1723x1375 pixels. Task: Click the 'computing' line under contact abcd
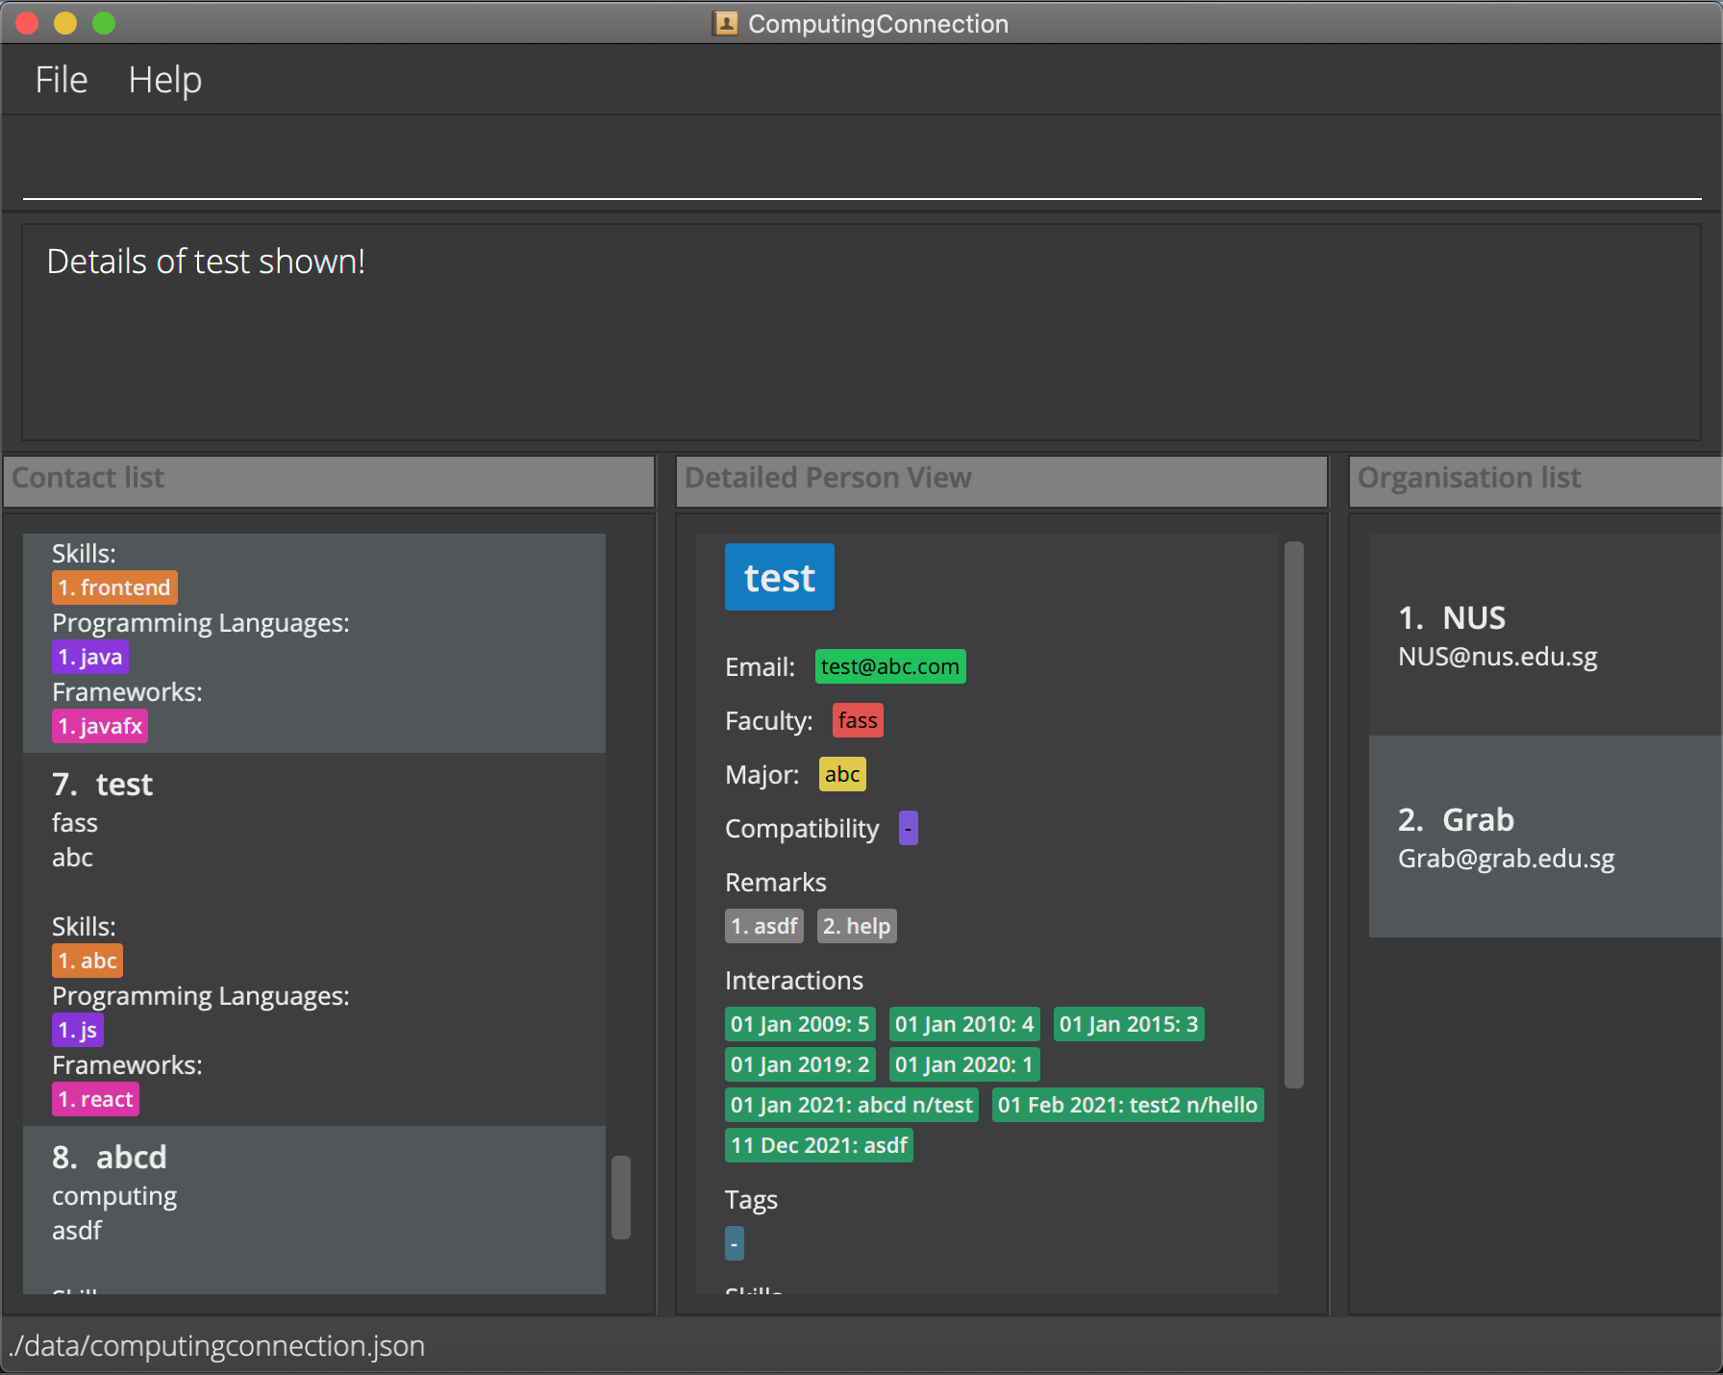coord(114,1197)
